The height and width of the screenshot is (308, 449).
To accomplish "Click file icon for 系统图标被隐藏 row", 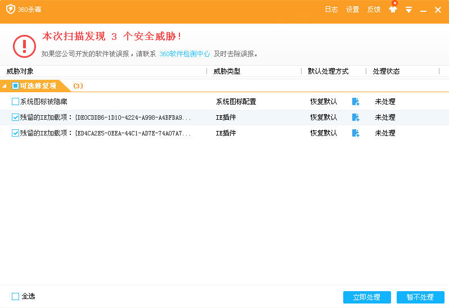I will (x=356, y=102).
